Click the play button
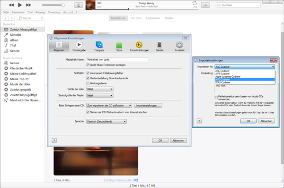Screen dimensions: 284x188 click(x=20, y=5)
